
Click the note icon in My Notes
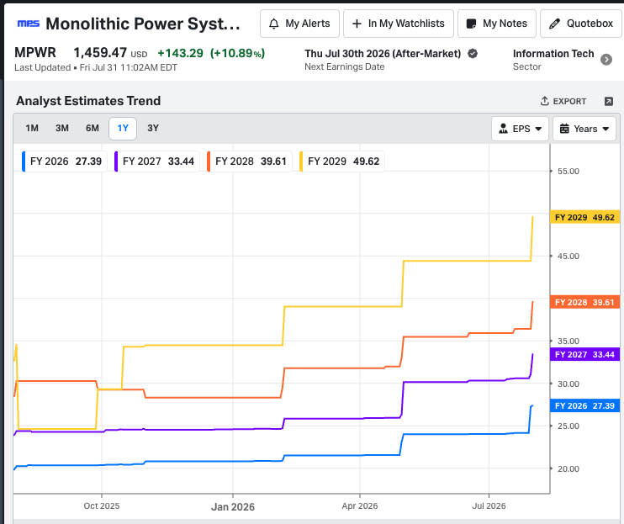tap(471, 24)
